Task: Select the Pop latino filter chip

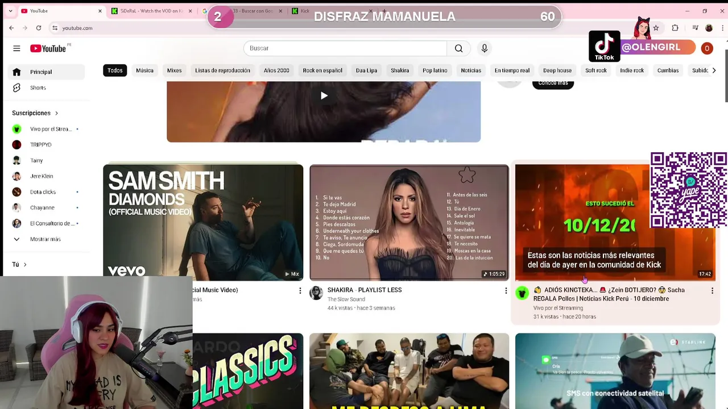Action: click(435, 70)
